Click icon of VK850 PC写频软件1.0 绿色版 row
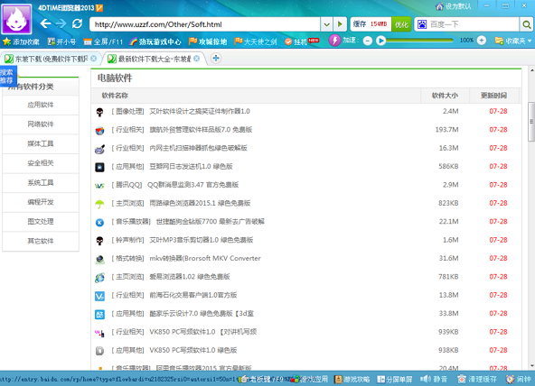Image resolution: width=535 pixels, height=386 pixels. 99,351
